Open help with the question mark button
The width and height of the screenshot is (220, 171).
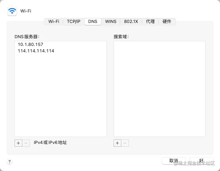(9, 162)
